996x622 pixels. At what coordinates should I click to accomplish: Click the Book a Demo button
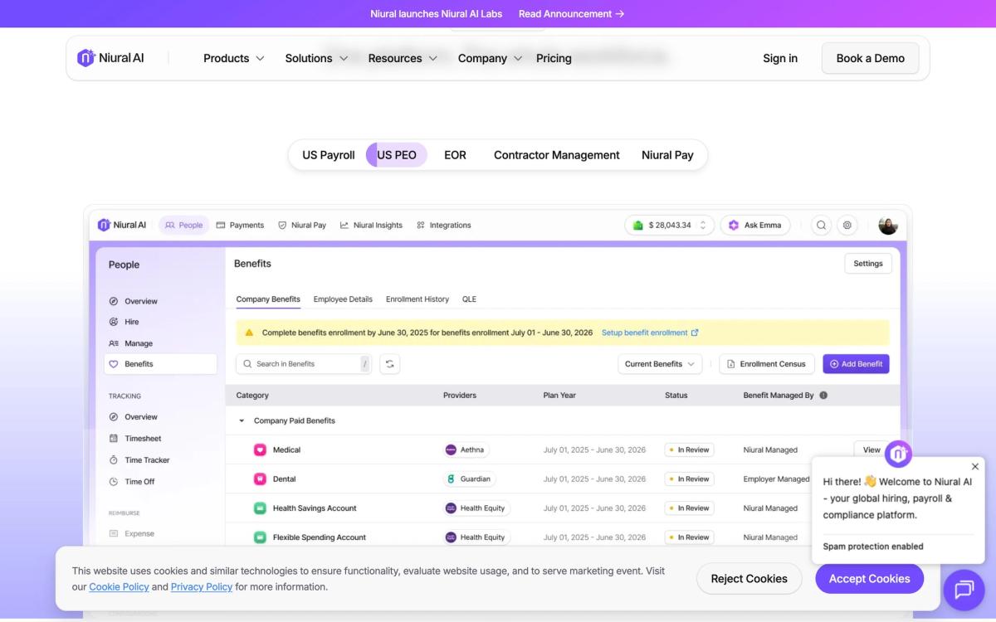tap(870, 58)
